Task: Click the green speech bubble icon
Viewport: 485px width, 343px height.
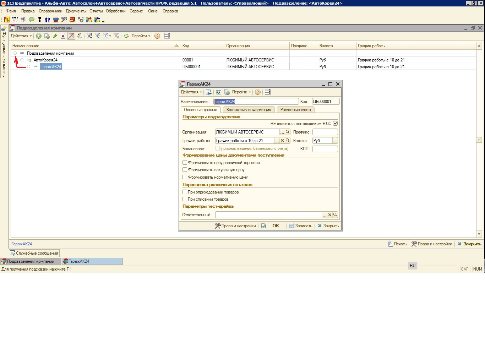Action: tap(31, 20)
